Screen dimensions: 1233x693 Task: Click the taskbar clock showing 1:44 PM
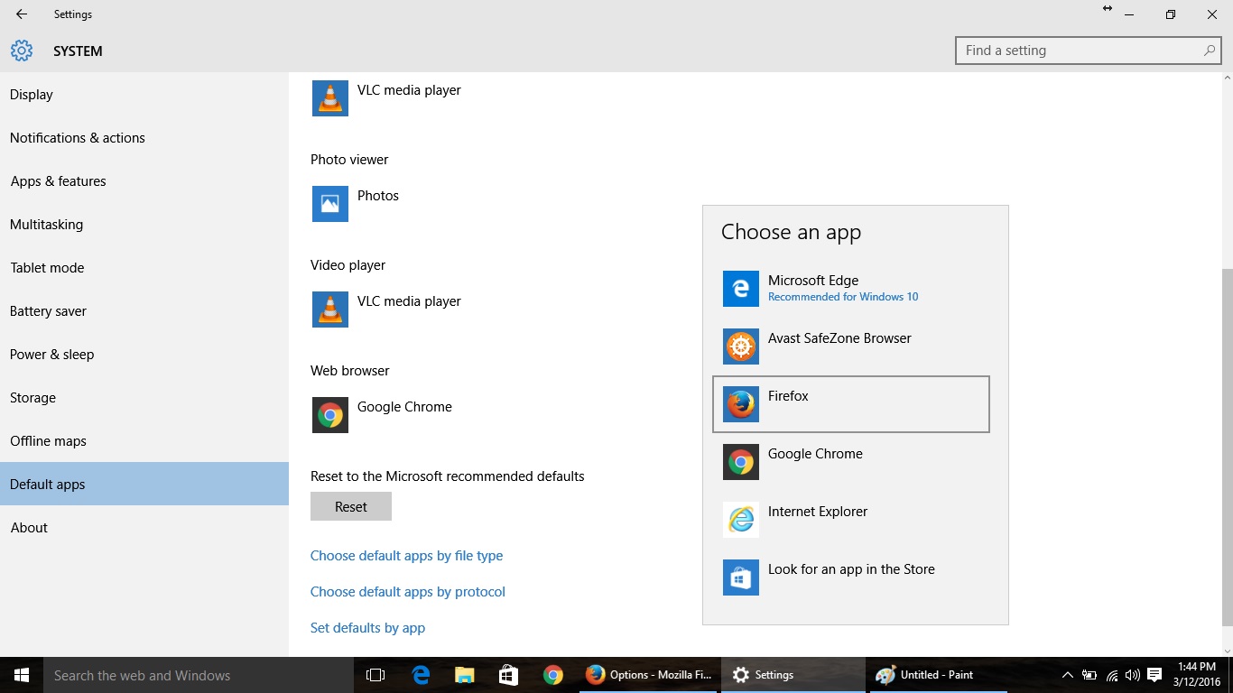(1198, 675)
